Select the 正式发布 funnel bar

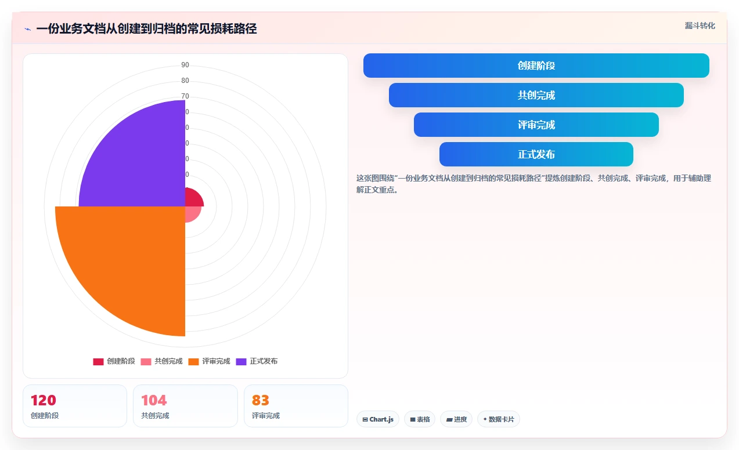point(536,154)
